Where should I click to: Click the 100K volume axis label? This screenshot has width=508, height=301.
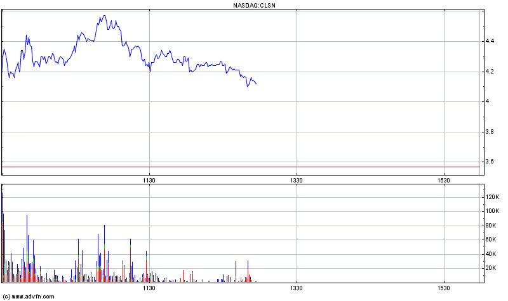(x=492, y=212)
